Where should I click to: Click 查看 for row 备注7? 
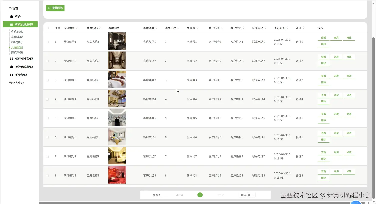pos(323,152)
